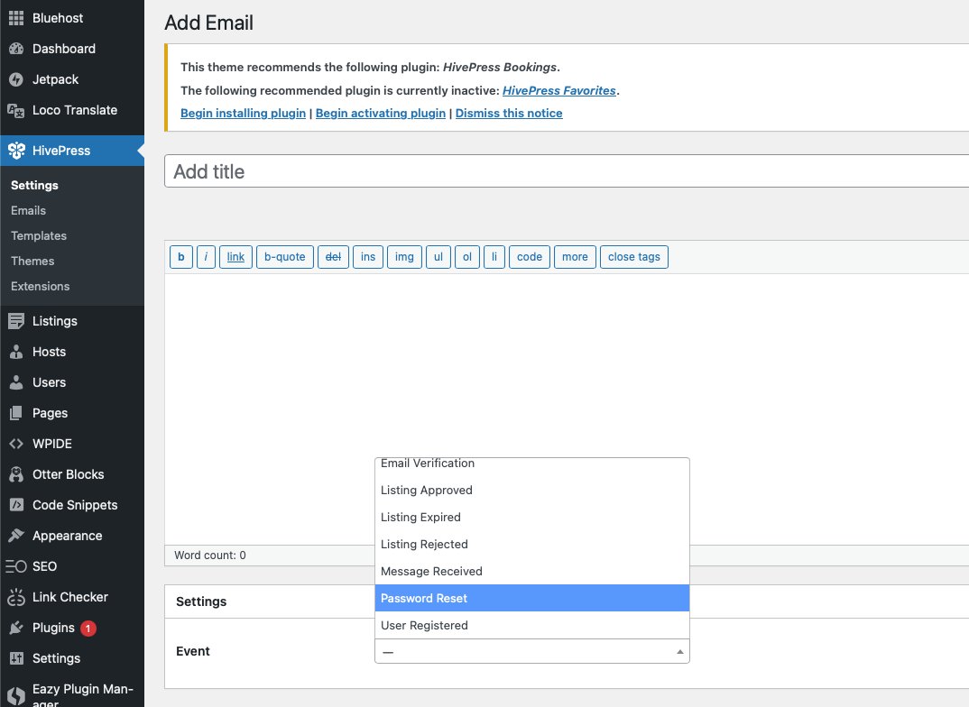The height and width of the screenshot is (707, 969).
Task: Click the HivePress logo icon
Action: pos(16,151)
